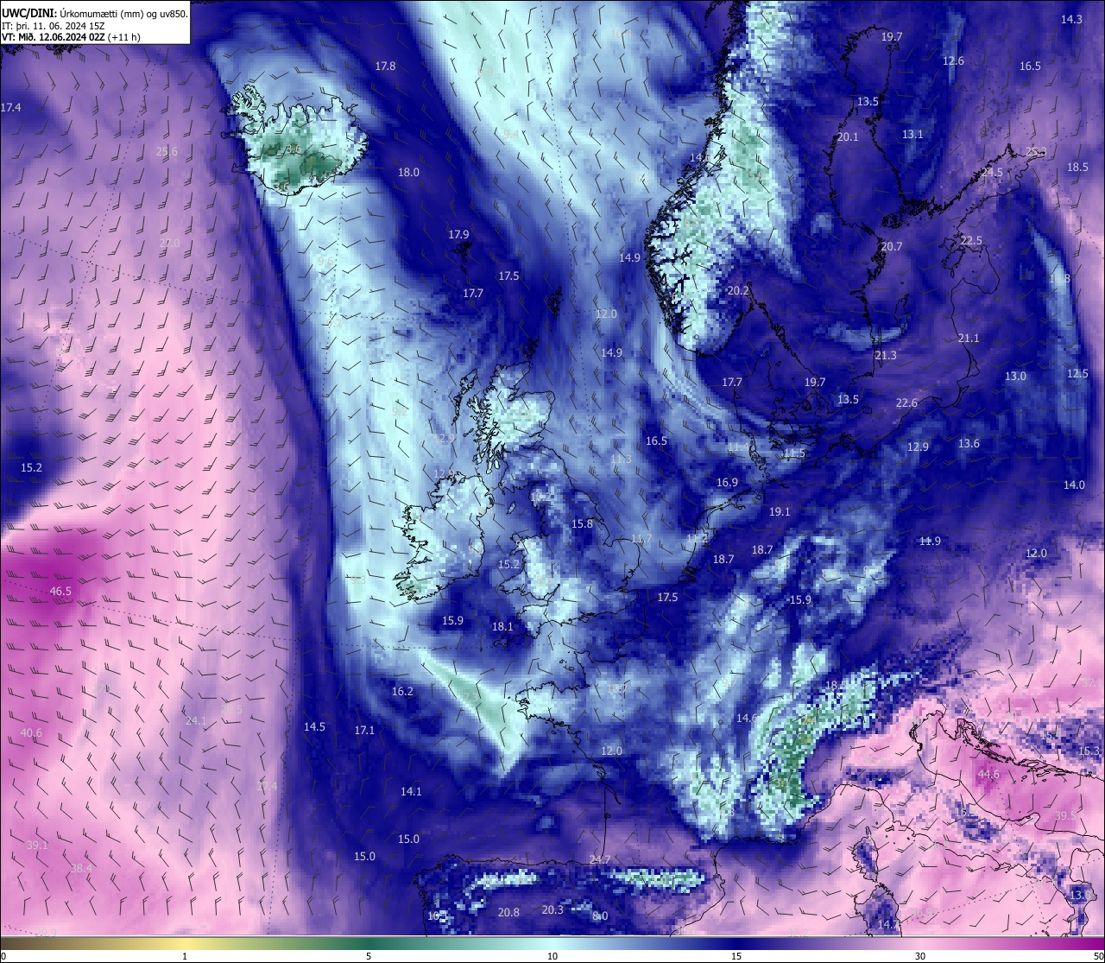Screen dimensions: 1105x963
Task: Click the 39.5 value label
Action: click(1065, 816)
